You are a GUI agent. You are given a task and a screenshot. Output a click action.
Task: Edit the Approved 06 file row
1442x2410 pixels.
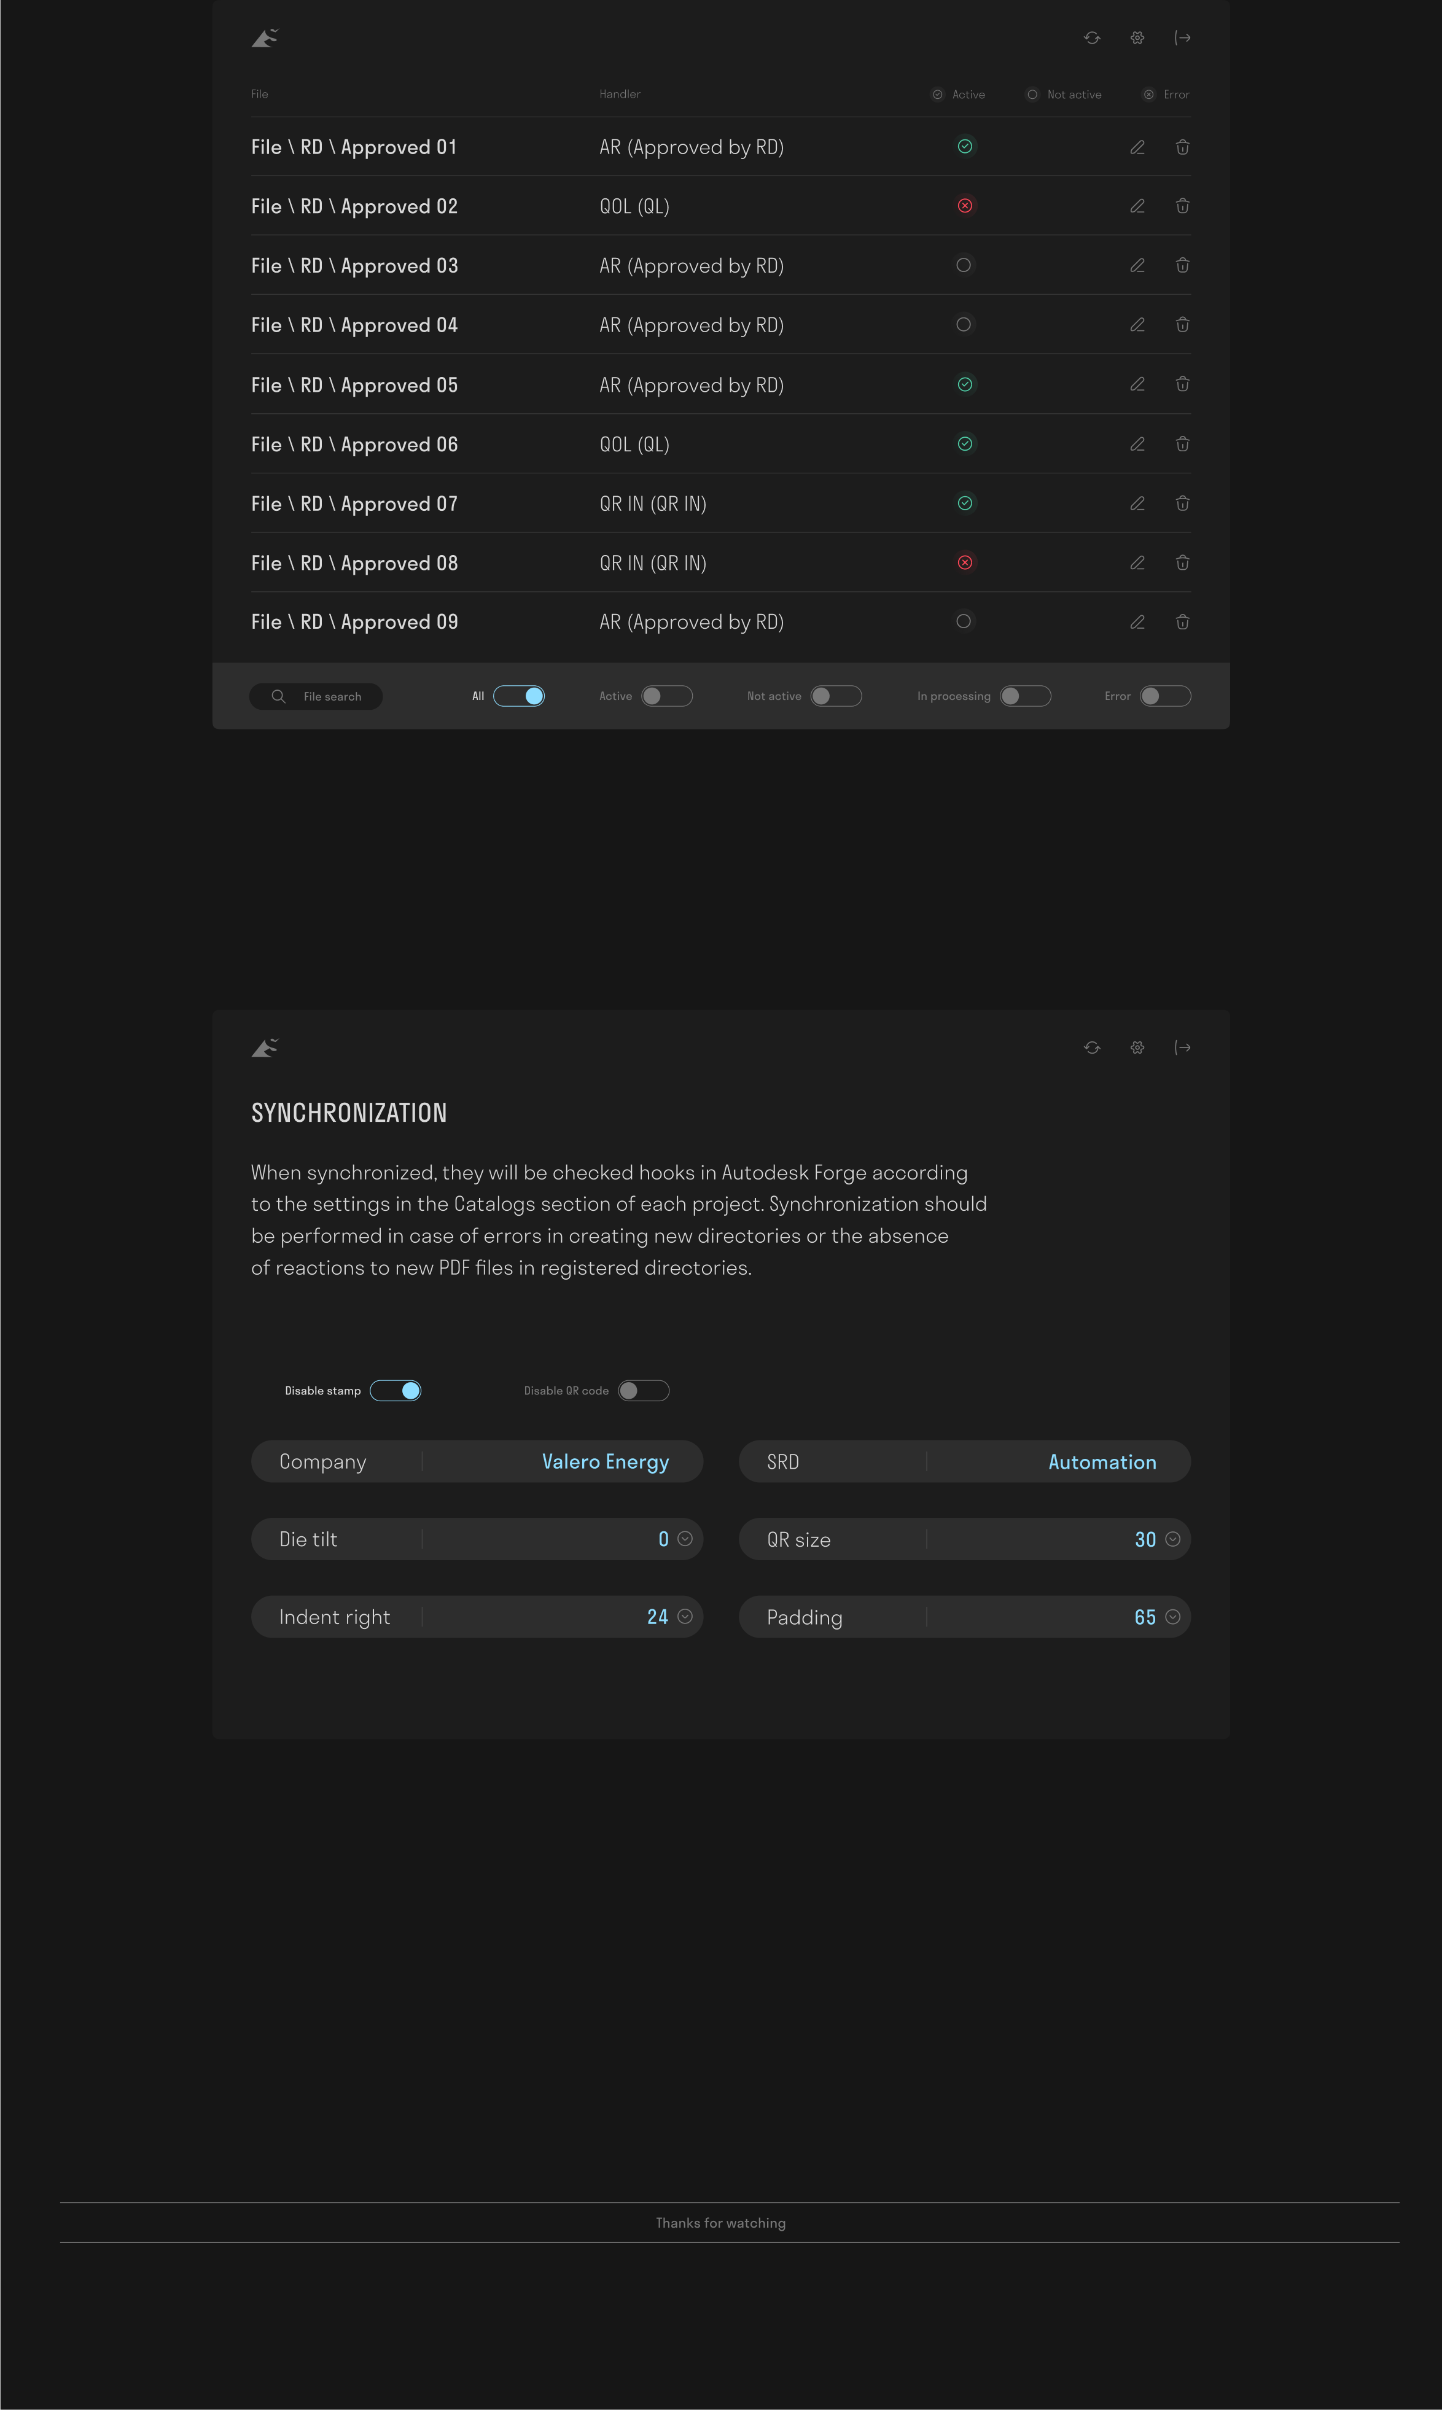[1137, 444]
